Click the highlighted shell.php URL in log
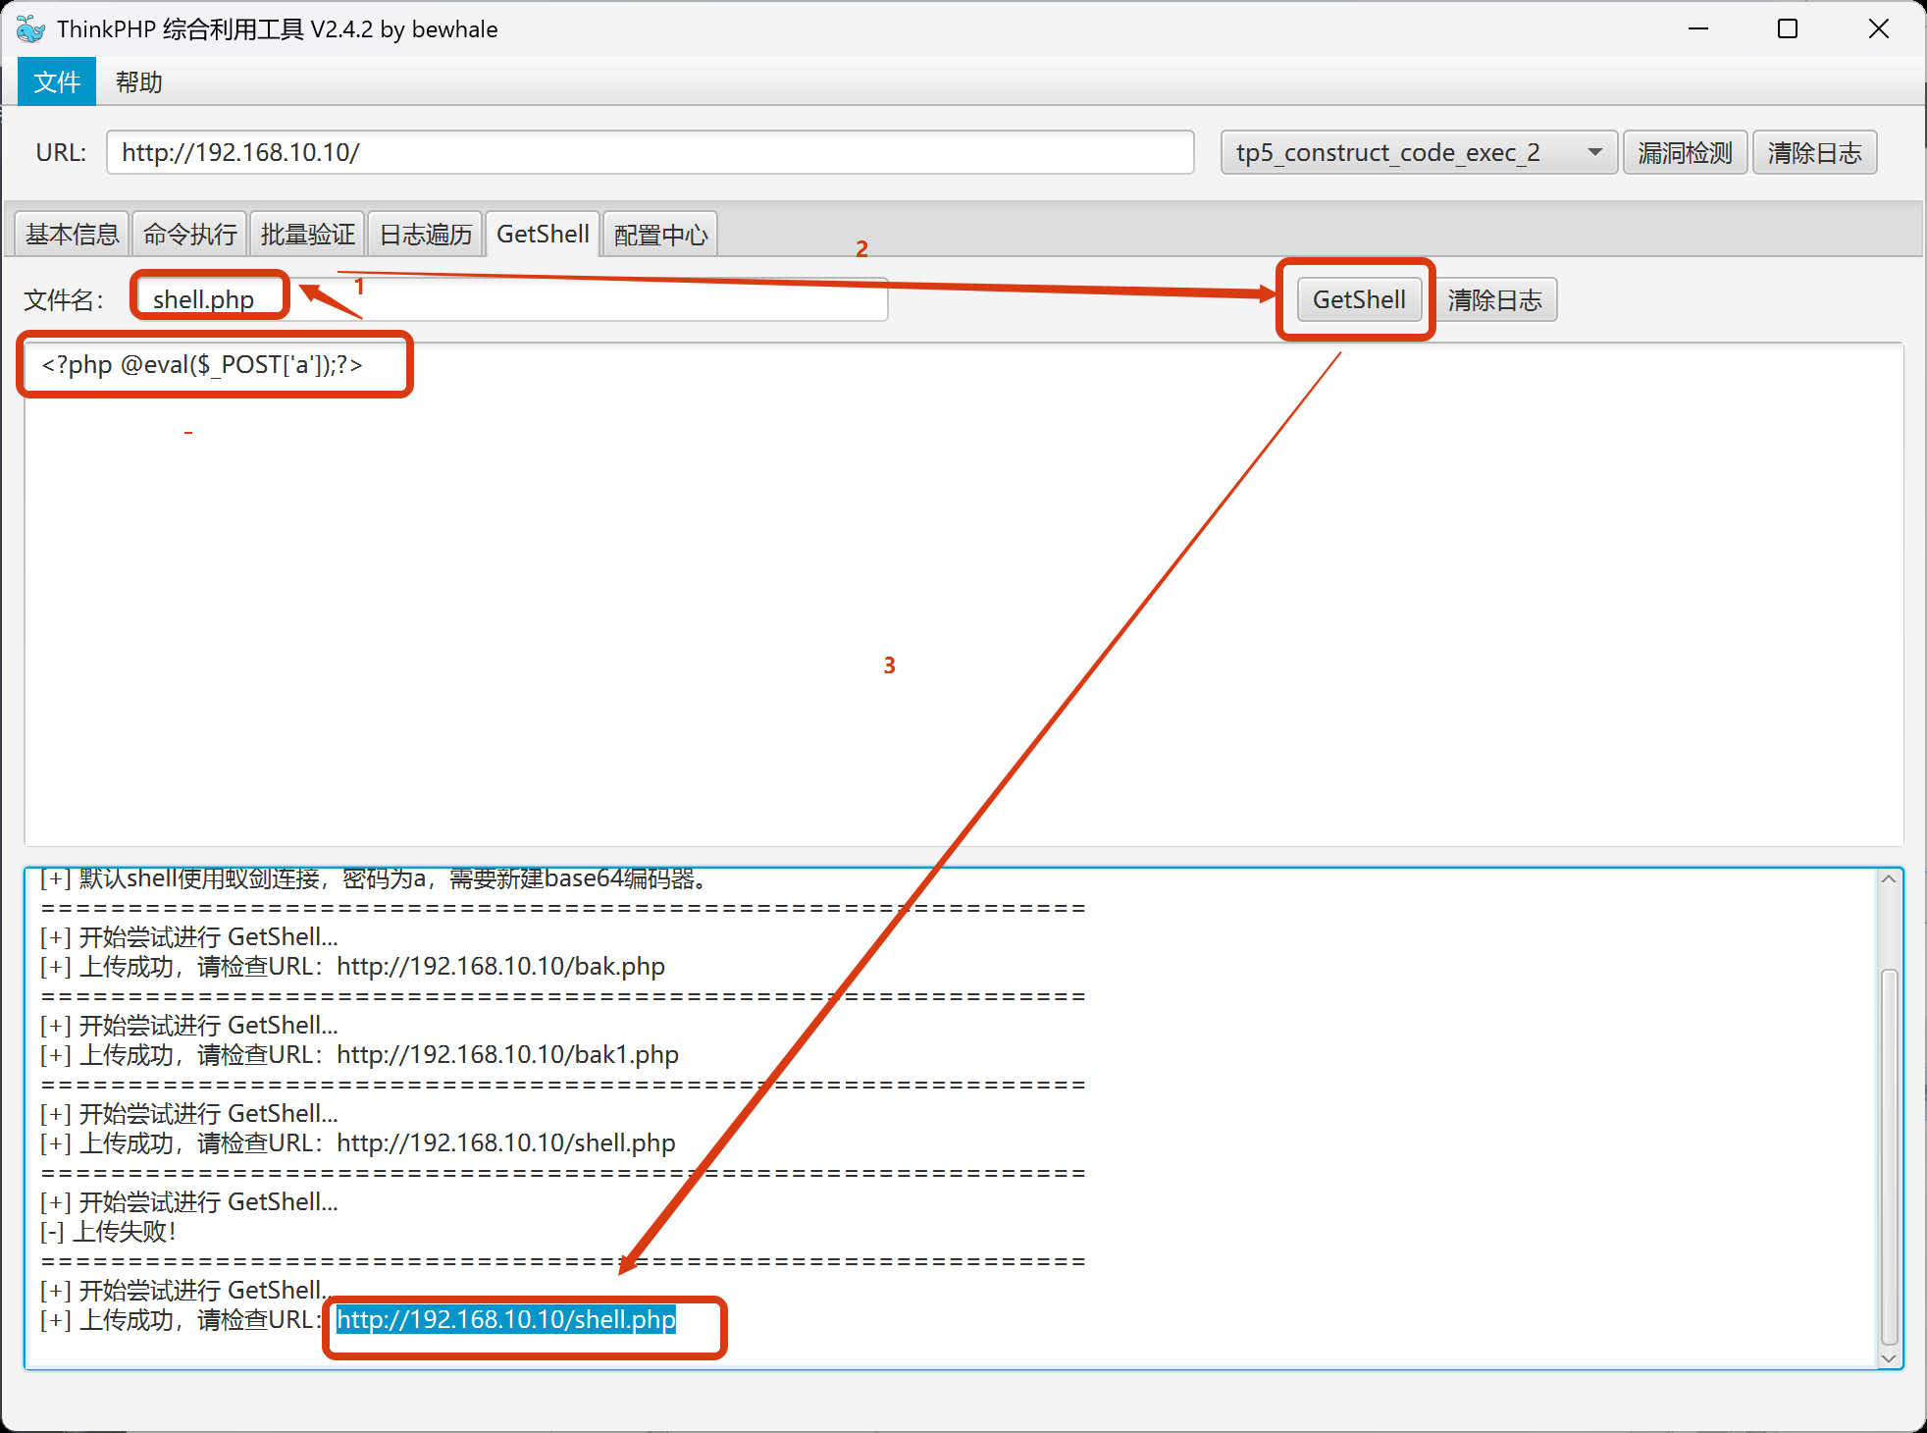This screenshot has height=1433, width=1927. (x=505, y=1320)
